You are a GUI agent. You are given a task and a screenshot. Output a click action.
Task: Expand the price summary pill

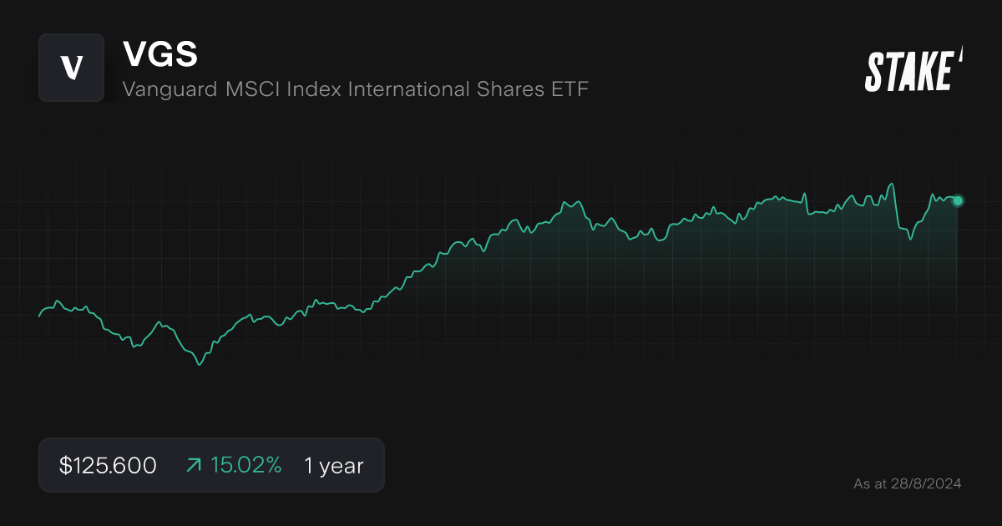(x=211, y=465)
